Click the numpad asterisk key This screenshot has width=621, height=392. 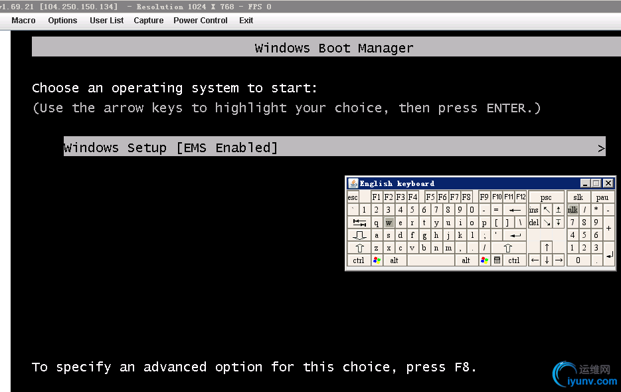[596, 210]
